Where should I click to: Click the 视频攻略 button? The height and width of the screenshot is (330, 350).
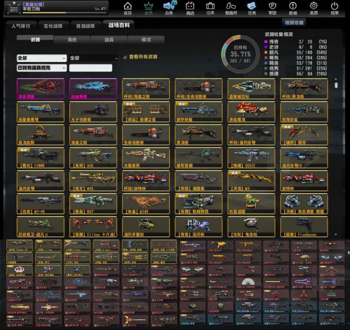point(294,22)
